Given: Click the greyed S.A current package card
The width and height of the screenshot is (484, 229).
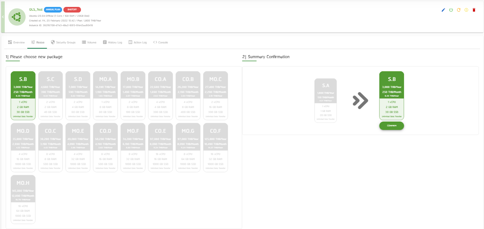Looking at the screenshot, I should 325,100.
